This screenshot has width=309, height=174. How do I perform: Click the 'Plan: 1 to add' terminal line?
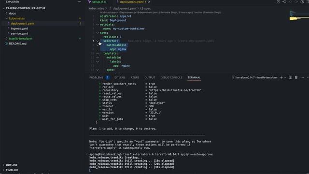pos(123,129)
